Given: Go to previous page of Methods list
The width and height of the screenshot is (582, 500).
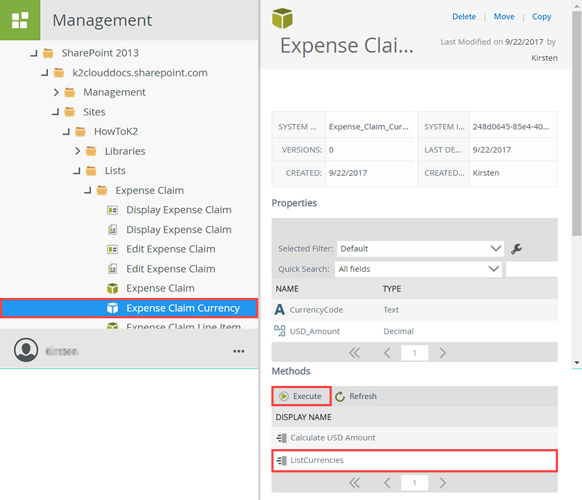Looking at the screenshot, I should click(387, 483).
